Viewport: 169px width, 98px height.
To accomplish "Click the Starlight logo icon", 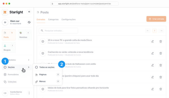I will pos(5,12).
